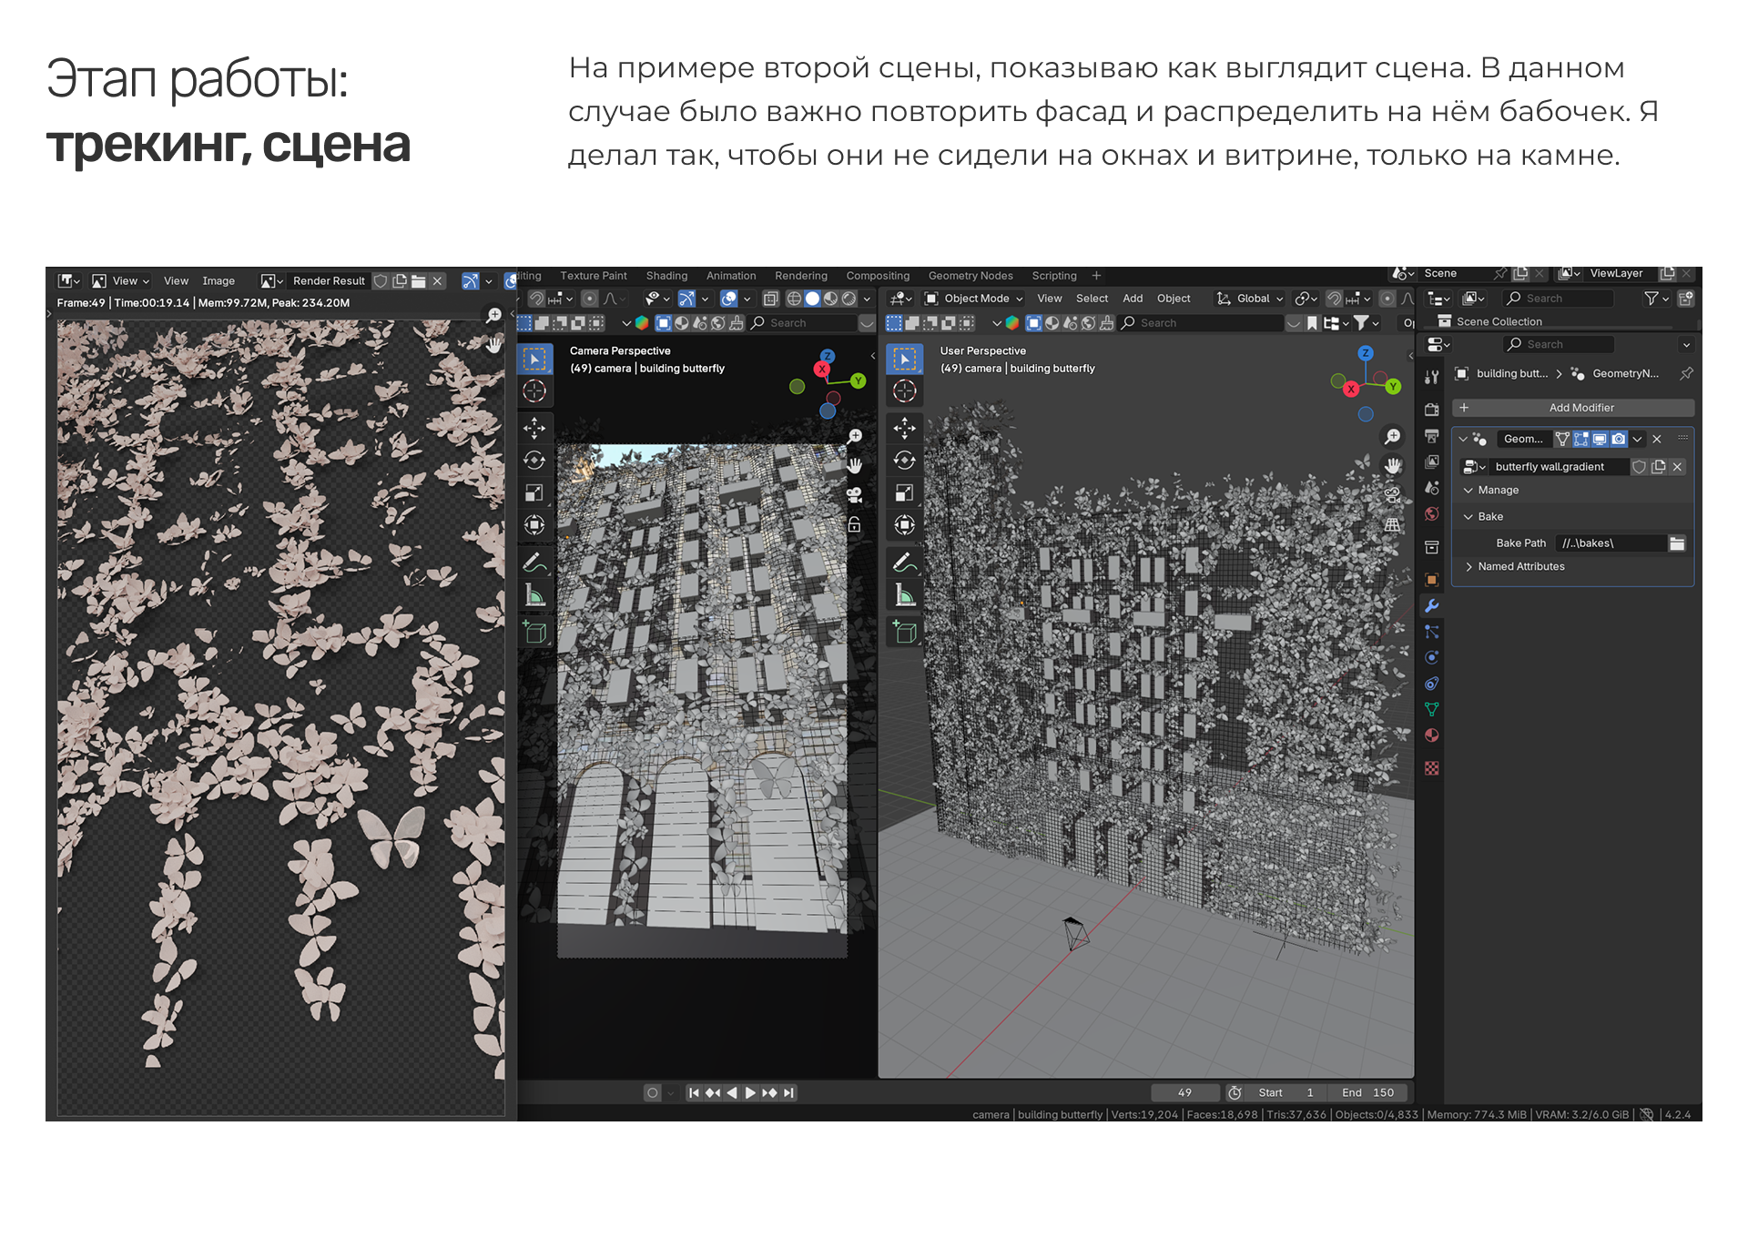Screen dimensions: 1748x1258
Task: Toggle modifier edit mode display icon
Action: [x=1581, y=439]
